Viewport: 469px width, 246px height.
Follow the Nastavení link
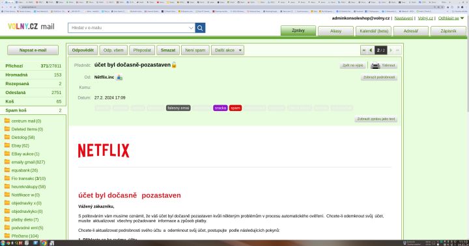click(403, 18)
